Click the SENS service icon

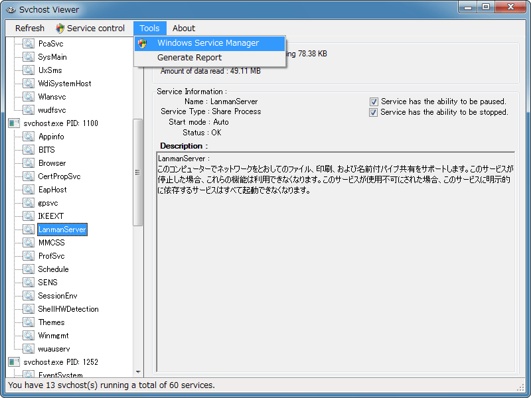(29, 283)
